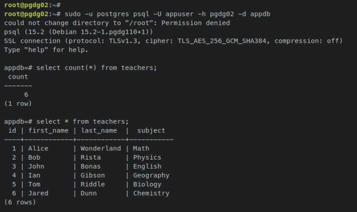Image resolution: width=357 pixels, height=212 pixels.
Task: Click the Physics subject cell
Action: point(147,157)
